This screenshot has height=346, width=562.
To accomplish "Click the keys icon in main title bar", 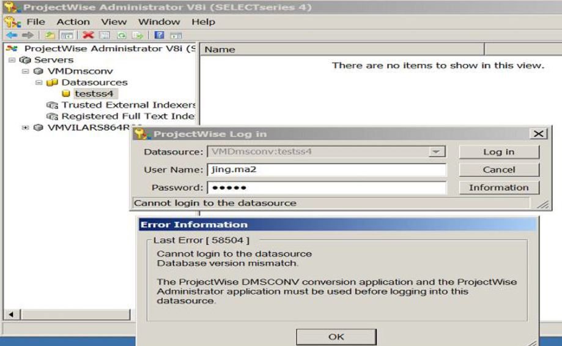I will 12,7.
